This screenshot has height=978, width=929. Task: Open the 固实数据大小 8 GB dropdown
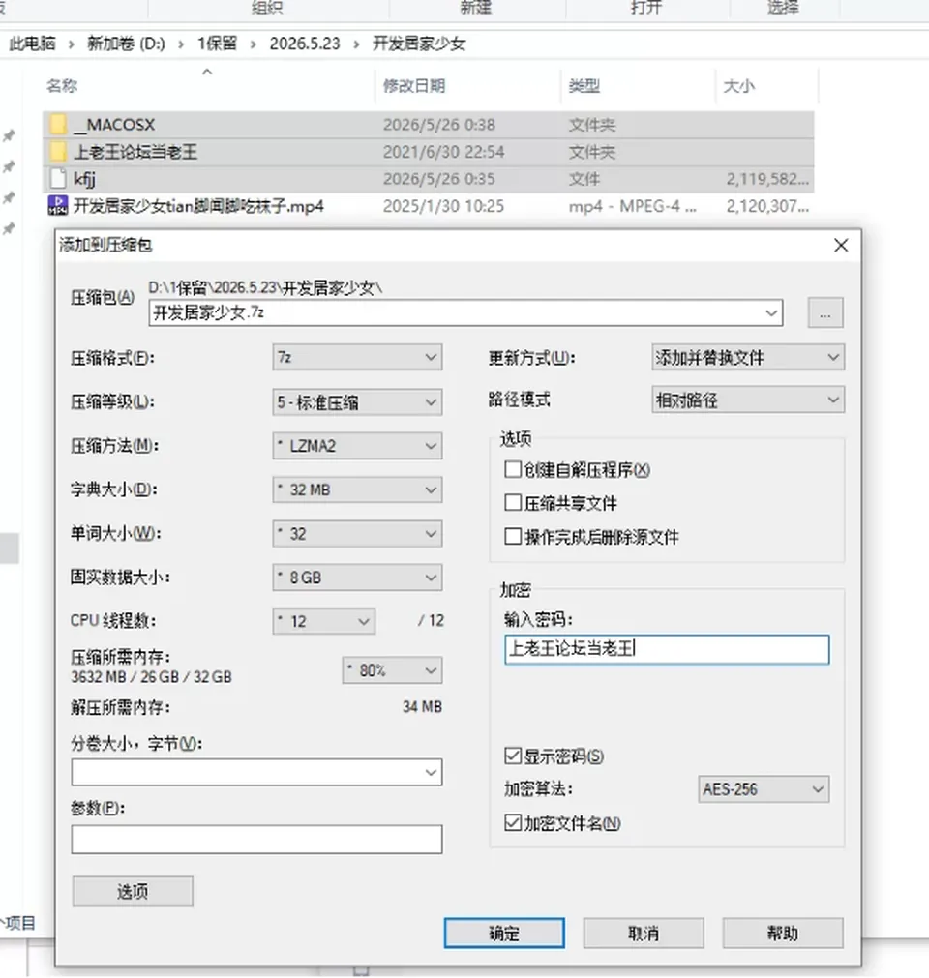[357, 578]
